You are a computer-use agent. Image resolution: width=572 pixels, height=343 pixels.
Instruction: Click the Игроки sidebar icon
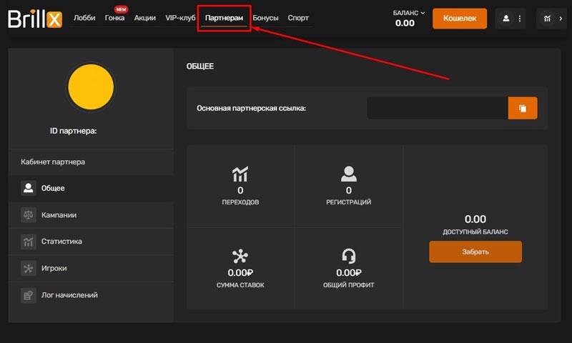(28, 268)
